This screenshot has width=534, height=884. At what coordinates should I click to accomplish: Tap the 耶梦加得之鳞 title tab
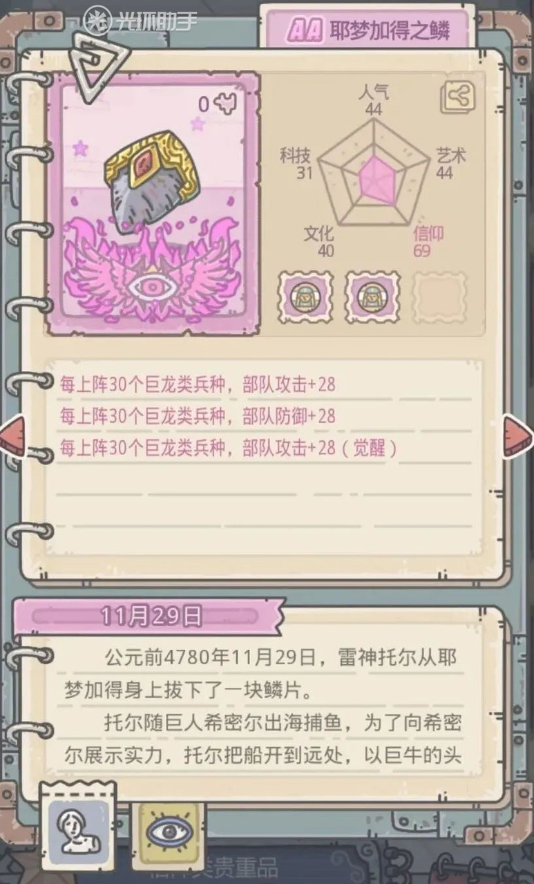coord(368,30)
